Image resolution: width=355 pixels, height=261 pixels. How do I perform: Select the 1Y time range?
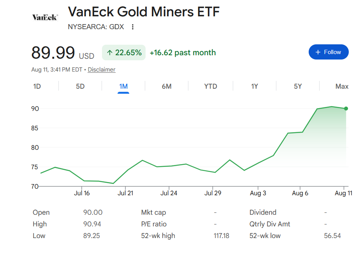(255, 86)
